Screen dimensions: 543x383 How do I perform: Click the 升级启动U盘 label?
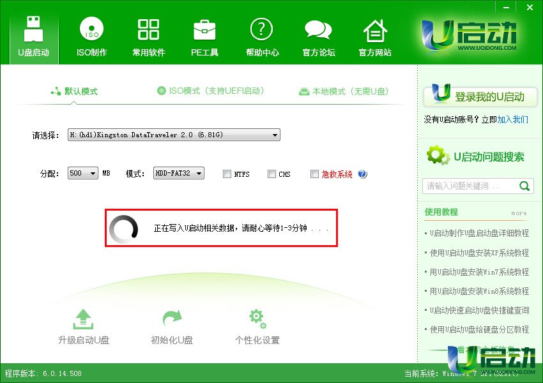pos(84,340)
